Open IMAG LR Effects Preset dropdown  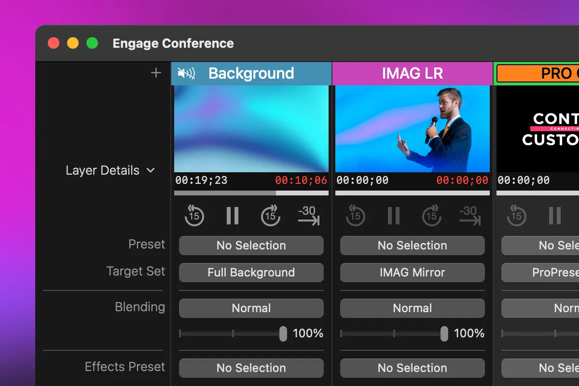click(x=412, y=368)
